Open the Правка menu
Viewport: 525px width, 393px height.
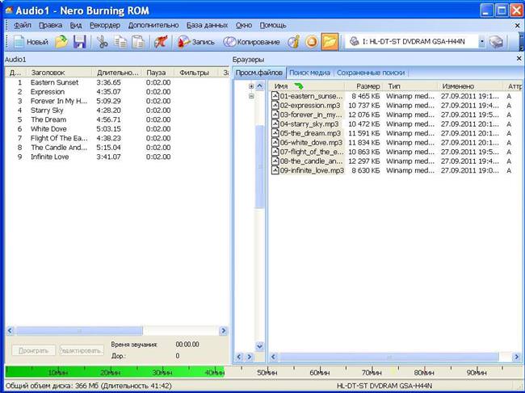50,25
